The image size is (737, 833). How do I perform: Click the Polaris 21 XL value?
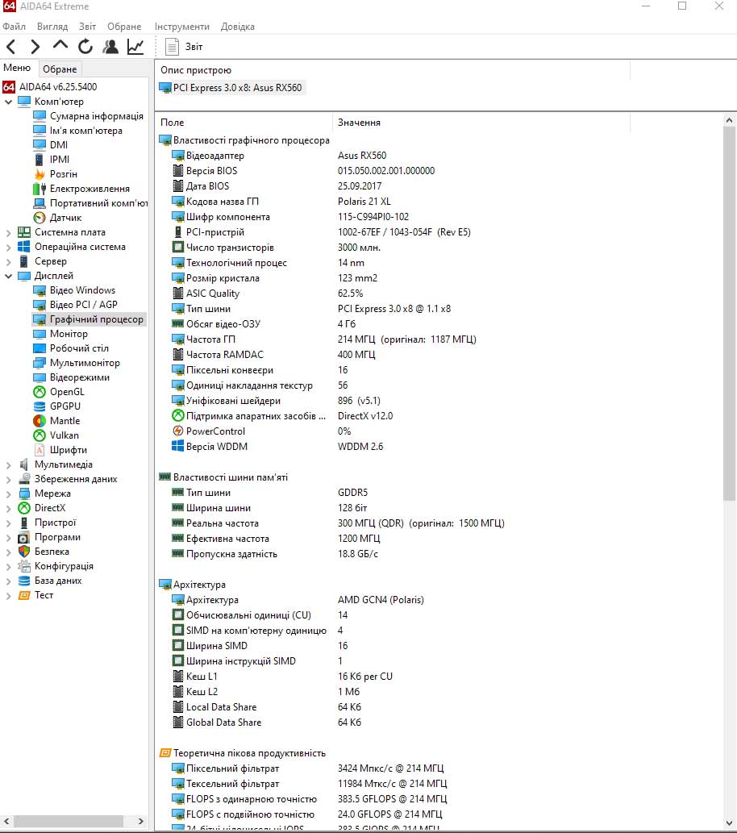tap(364, 202)
